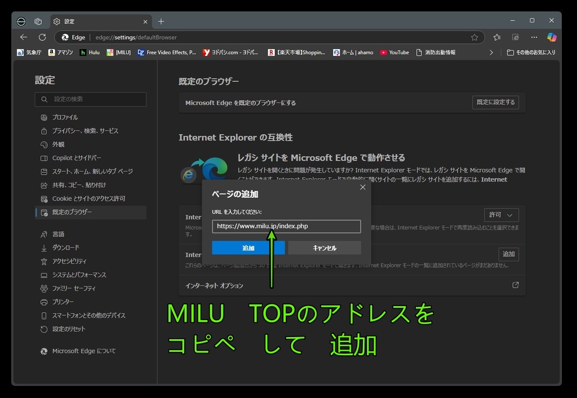577x398 pixels.
Task: Reload the page with refresh icon
Action: coord(42,37)
